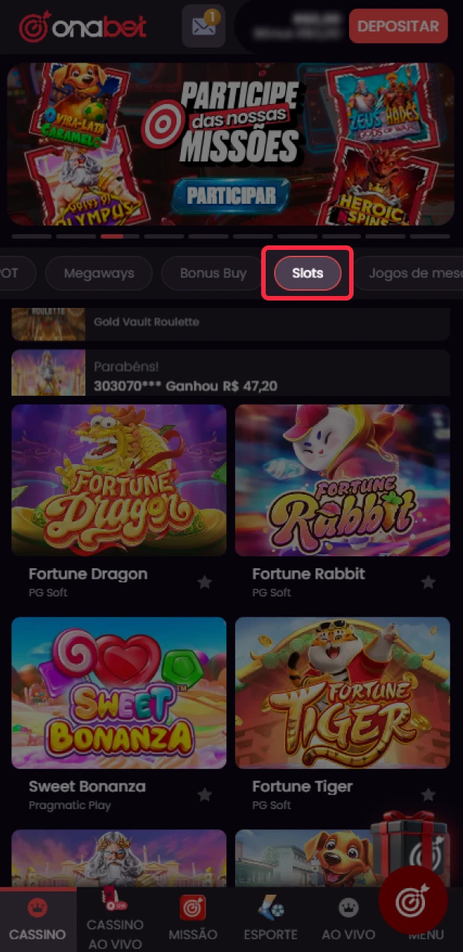Show the Bonus Buy game list
Image resolution: width=463 pixels, height=952 pixels.
[213, 273]
